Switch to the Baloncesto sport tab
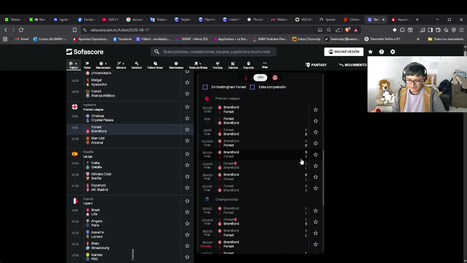The height and width of the screenshot is (263, 467). tap(103, 65)
